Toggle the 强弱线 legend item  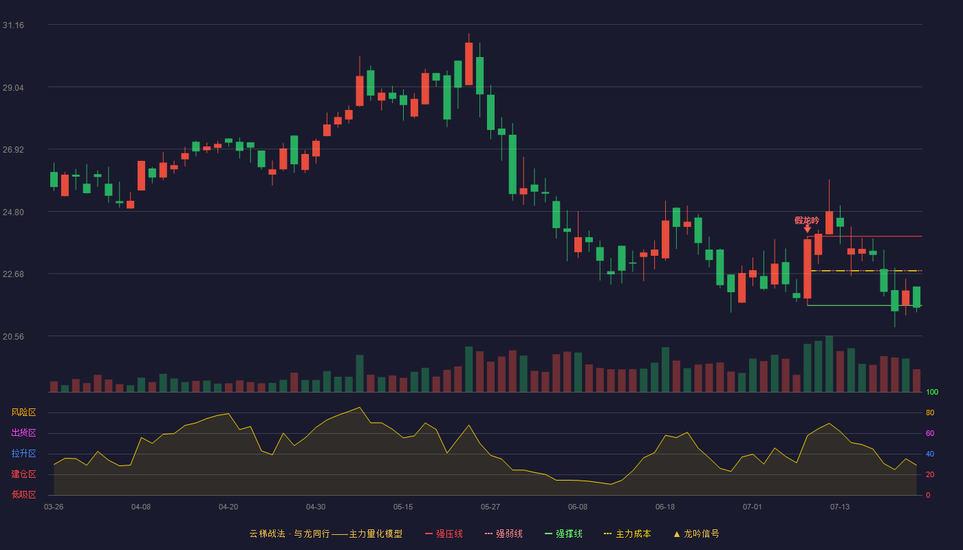(x=504, y=533)
